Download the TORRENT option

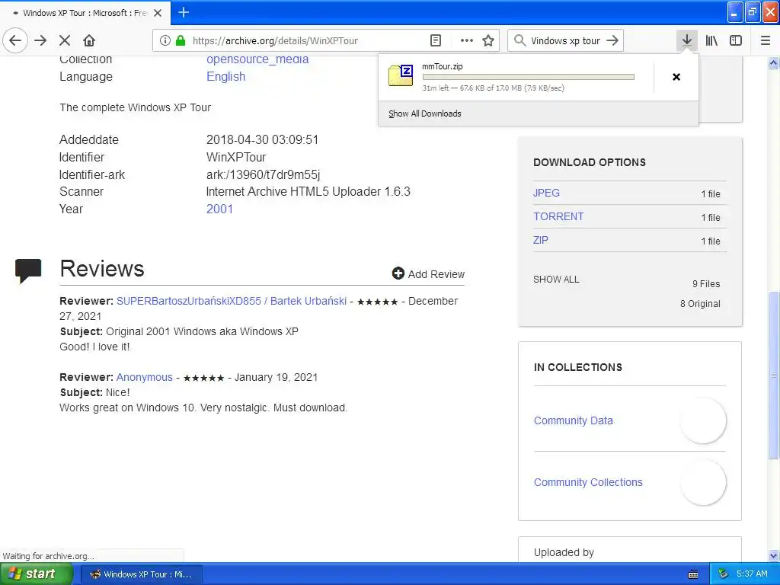(x=558, y=217)
